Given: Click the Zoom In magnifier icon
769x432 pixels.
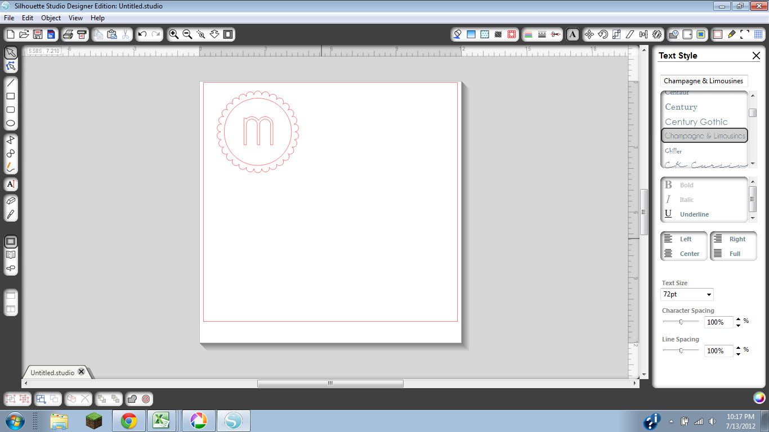Looking at the screenshot, I should pos(174,34).
